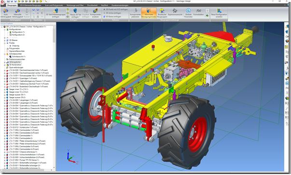Click the Auto Abhängigkeit ribbon button
Image resolution: width=291 pixels, height=175 pixels.
coord(6,13)
